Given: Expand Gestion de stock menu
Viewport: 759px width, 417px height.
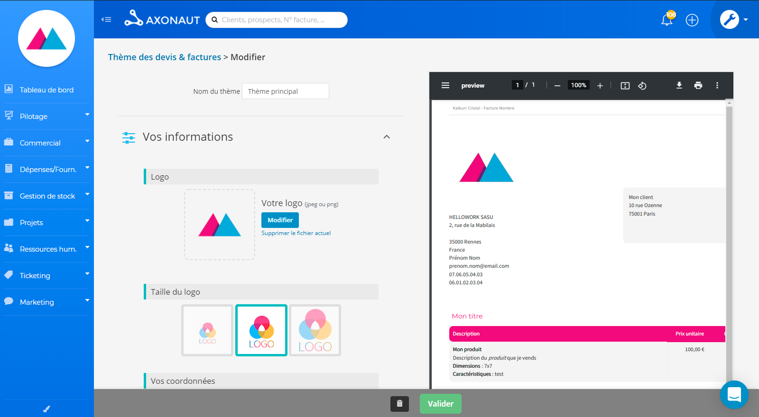Looking at the screenshot, I should click(46, 196).
